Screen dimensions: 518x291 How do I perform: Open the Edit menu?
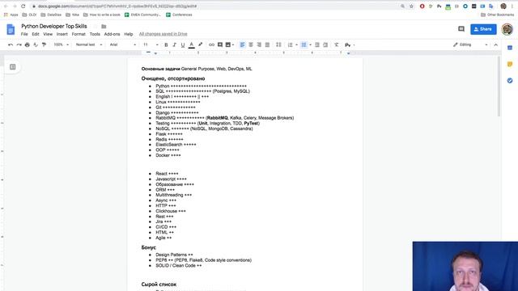point(36,34)
